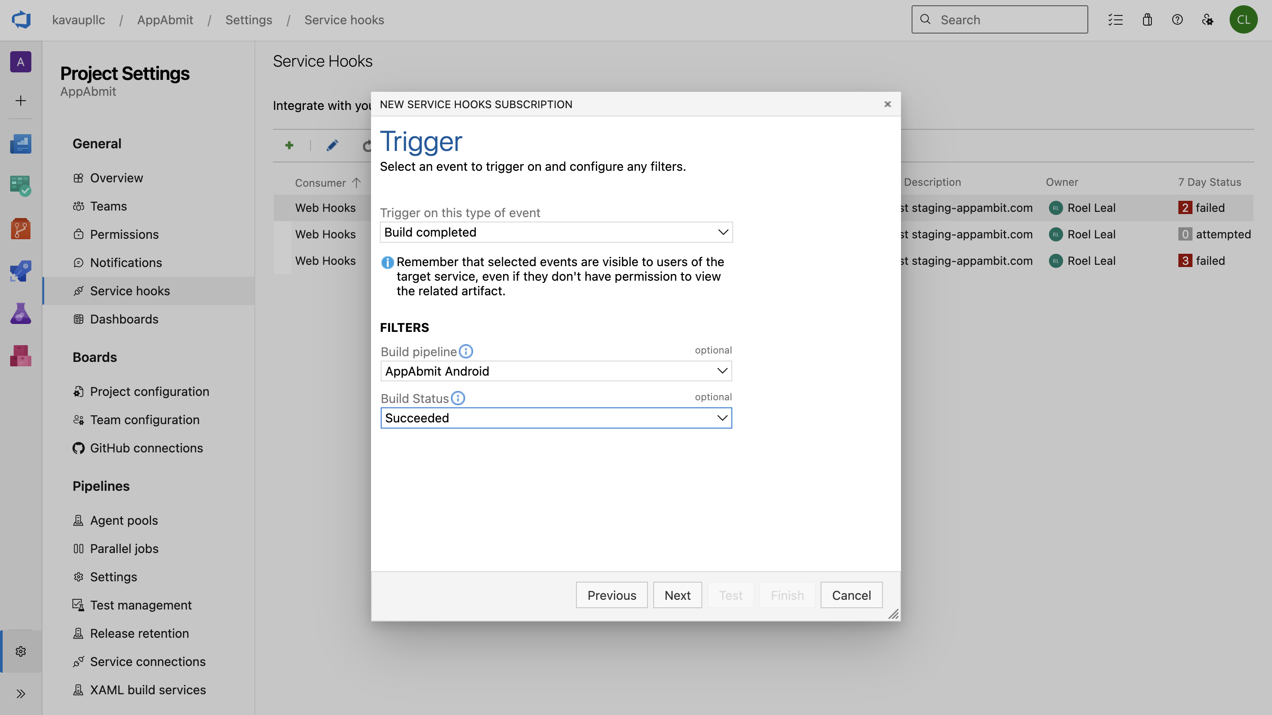Screen dimensions: 1272x715
Task: Click the Build pipeline info icon
Action: [466, 351]
